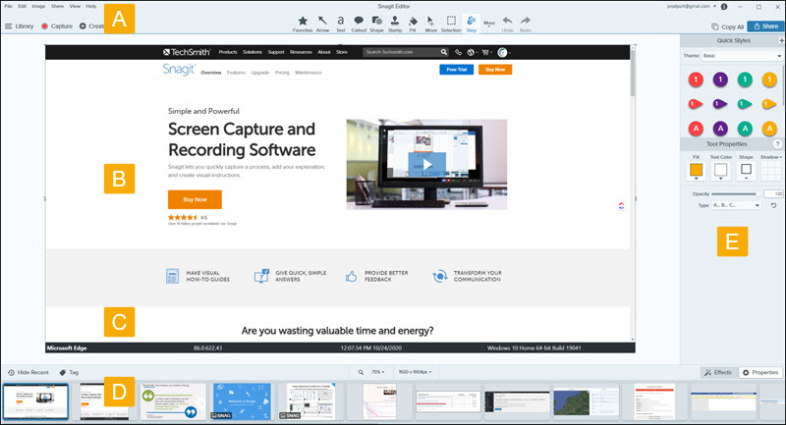
Task: Add a new Quick Style with the plus icon
Action: click(781, 40)
